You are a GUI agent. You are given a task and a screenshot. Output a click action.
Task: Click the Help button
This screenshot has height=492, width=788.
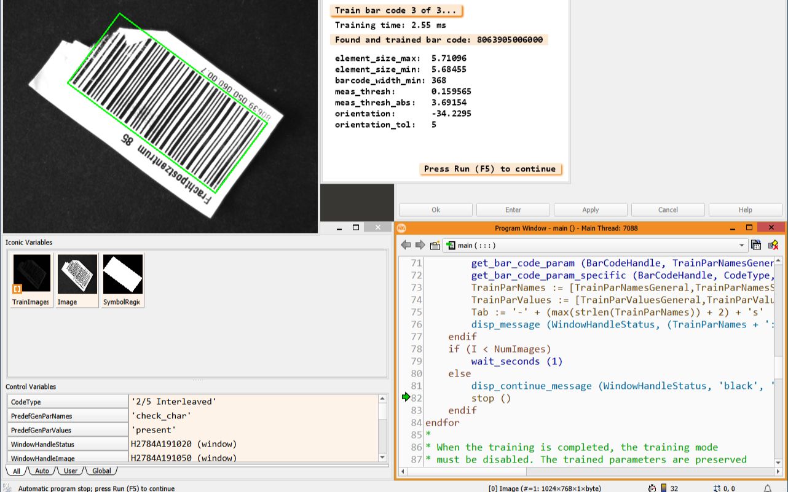pyautogui.click(x=746, y=209)
